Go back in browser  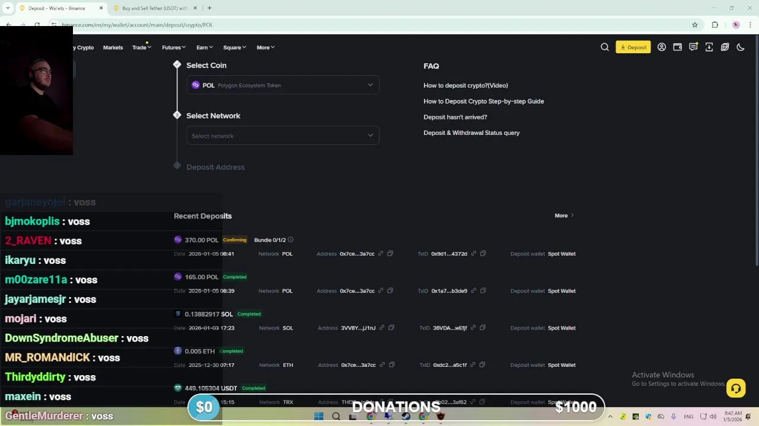[x=8, y=25]
